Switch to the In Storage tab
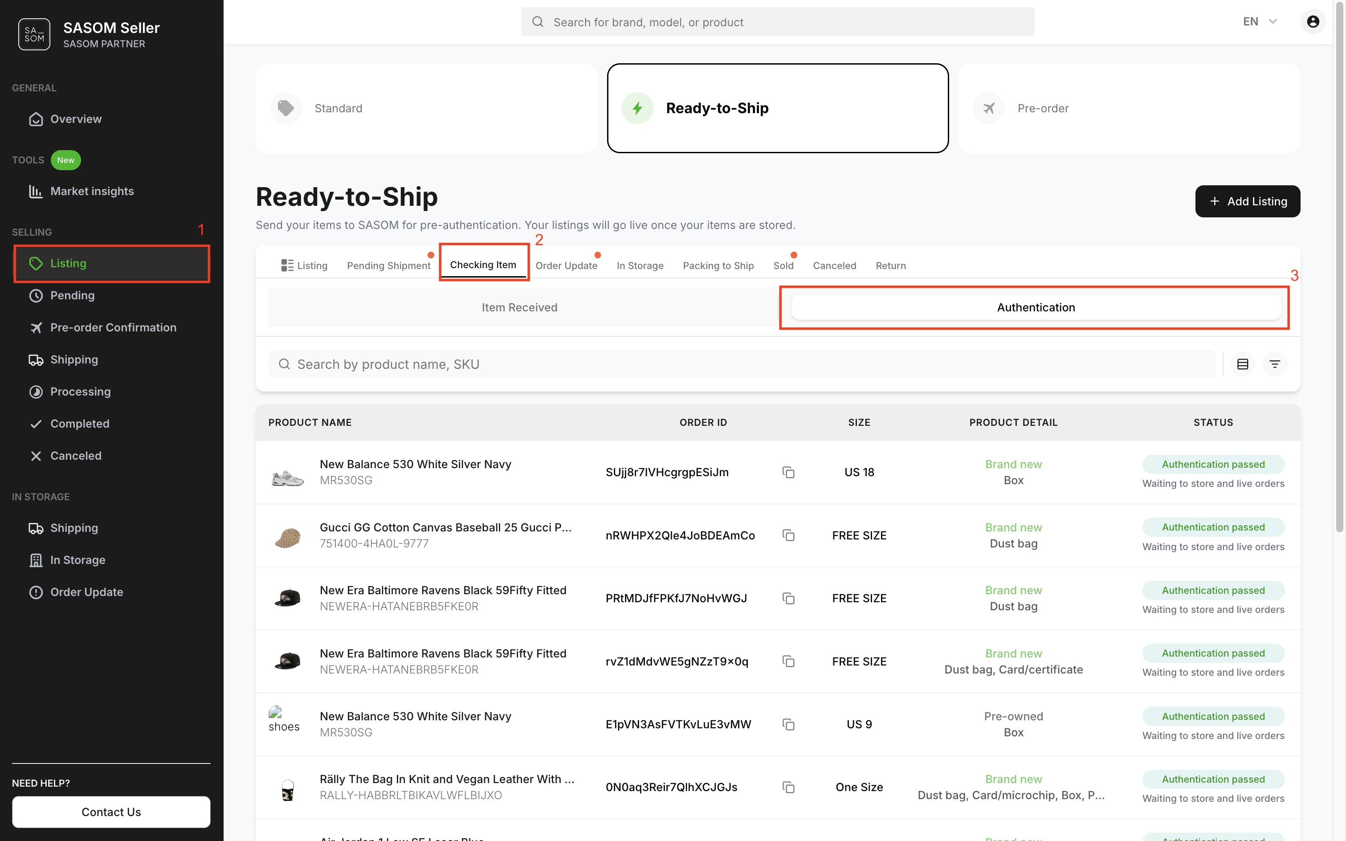 pos(640,265)
